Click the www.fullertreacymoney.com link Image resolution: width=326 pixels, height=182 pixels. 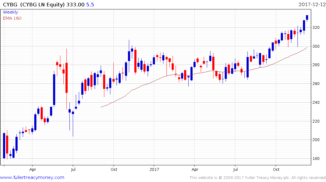[32, 178]
